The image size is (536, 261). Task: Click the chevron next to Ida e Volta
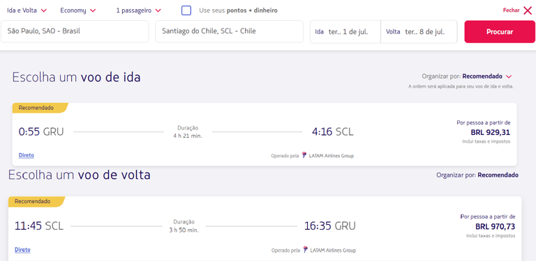tap(43, 10)
